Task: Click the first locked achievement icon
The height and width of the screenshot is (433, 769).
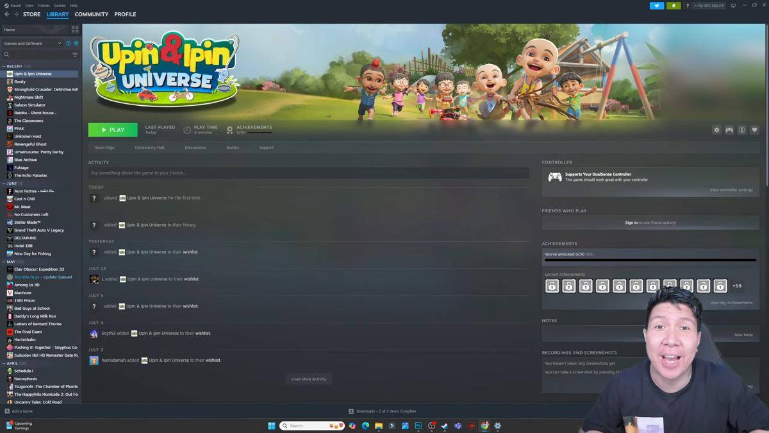Action: pos(552,286)
